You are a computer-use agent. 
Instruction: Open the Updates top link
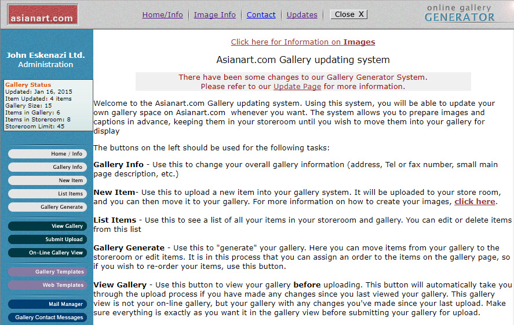coord(302,14)
